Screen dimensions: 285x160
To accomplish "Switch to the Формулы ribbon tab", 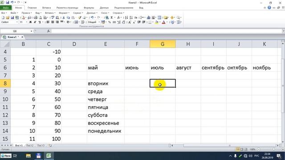I will (89, 8).
